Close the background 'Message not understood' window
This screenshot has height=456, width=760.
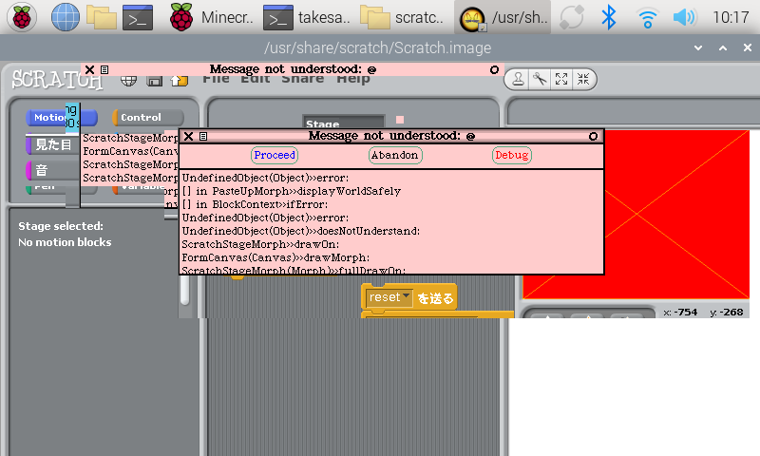coord(89,69)
